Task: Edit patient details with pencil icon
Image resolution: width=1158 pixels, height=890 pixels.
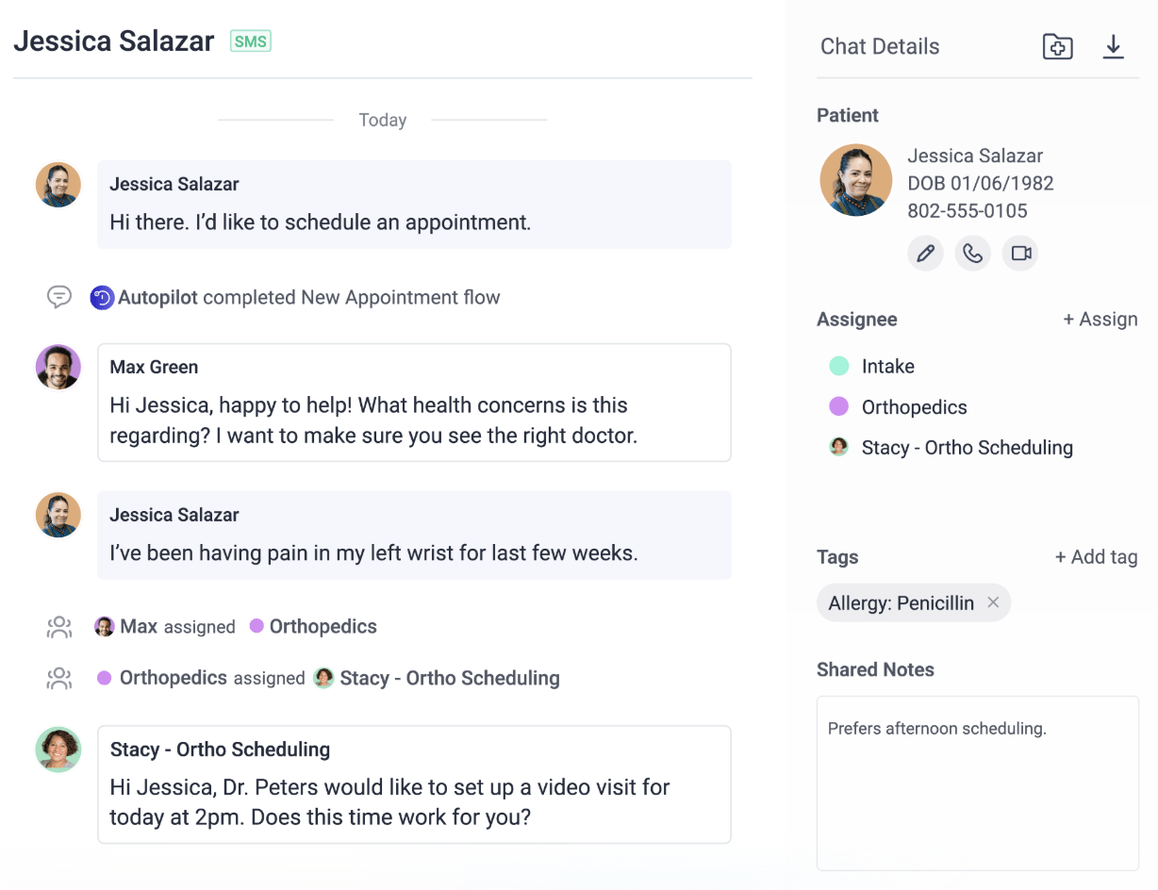Action: 926,253
